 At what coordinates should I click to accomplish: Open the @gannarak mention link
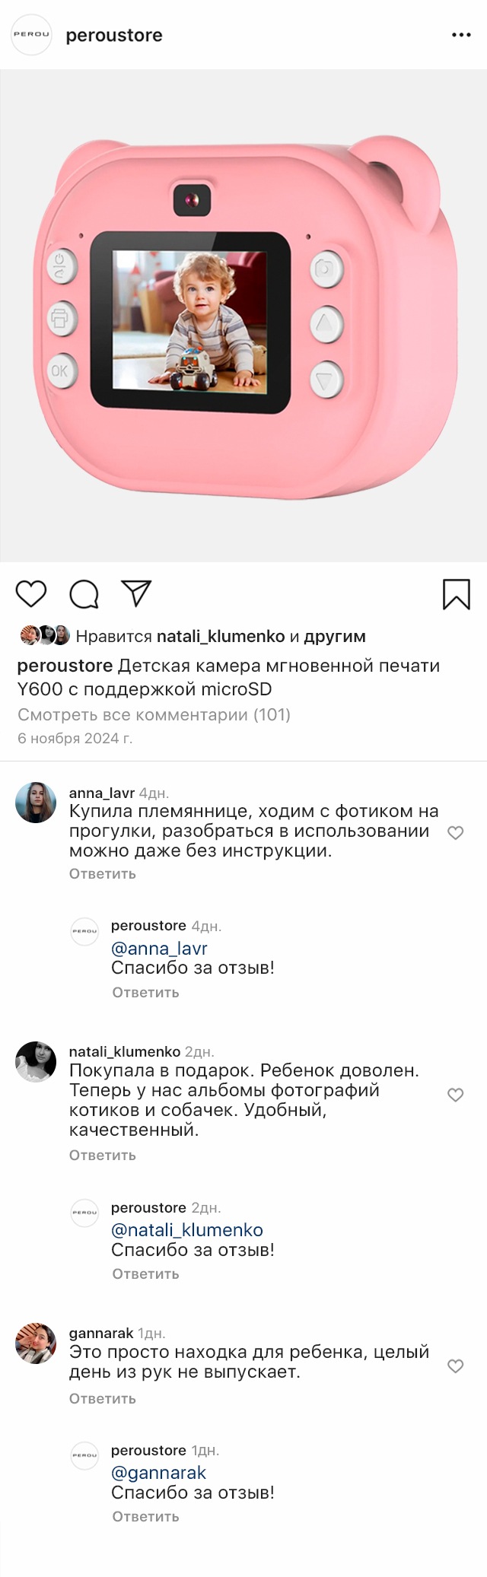[x=158, y=1473]
